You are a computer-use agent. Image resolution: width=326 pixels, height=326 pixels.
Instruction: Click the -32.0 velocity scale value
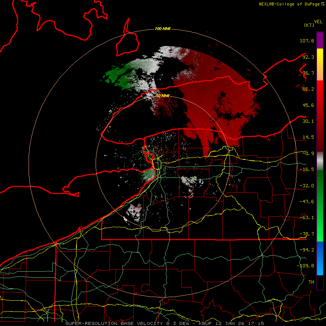coord(307,186)
